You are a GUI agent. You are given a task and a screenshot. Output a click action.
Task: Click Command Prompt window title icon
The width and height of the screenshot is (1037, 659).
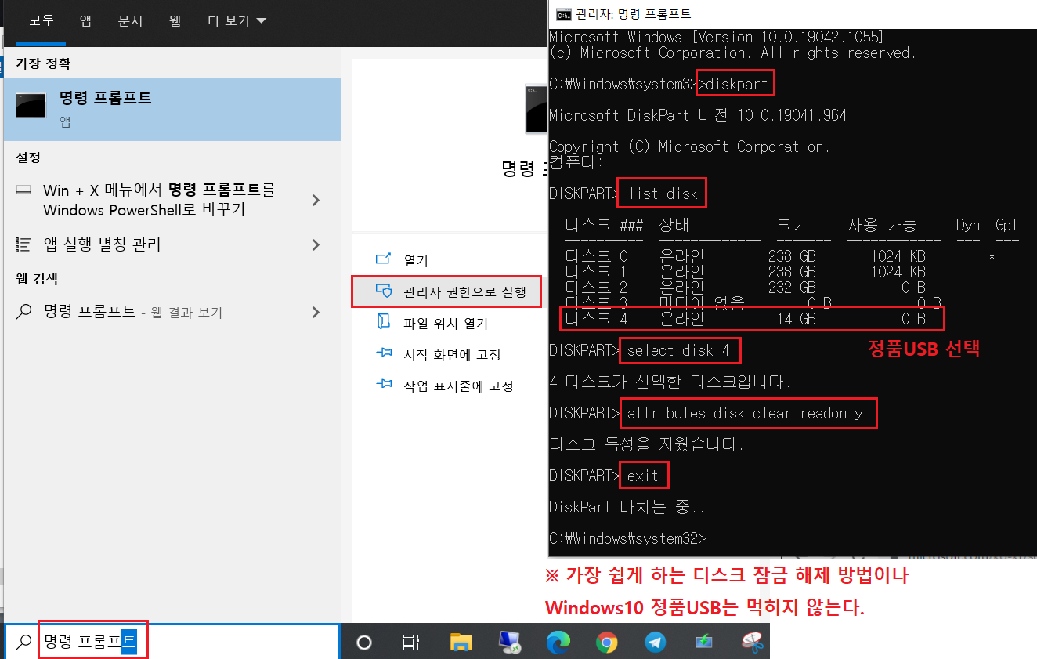pyautogui.click(x=562, y=14)
